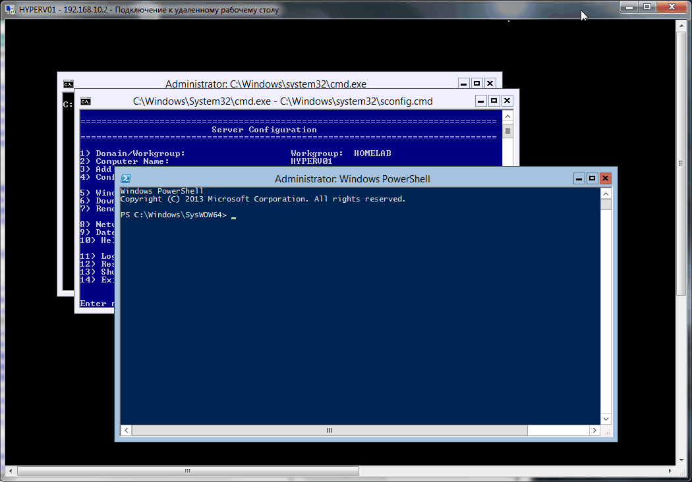Maximize the Windows PowerShell window
Screen dimensions: 692x482
[592, 178]
